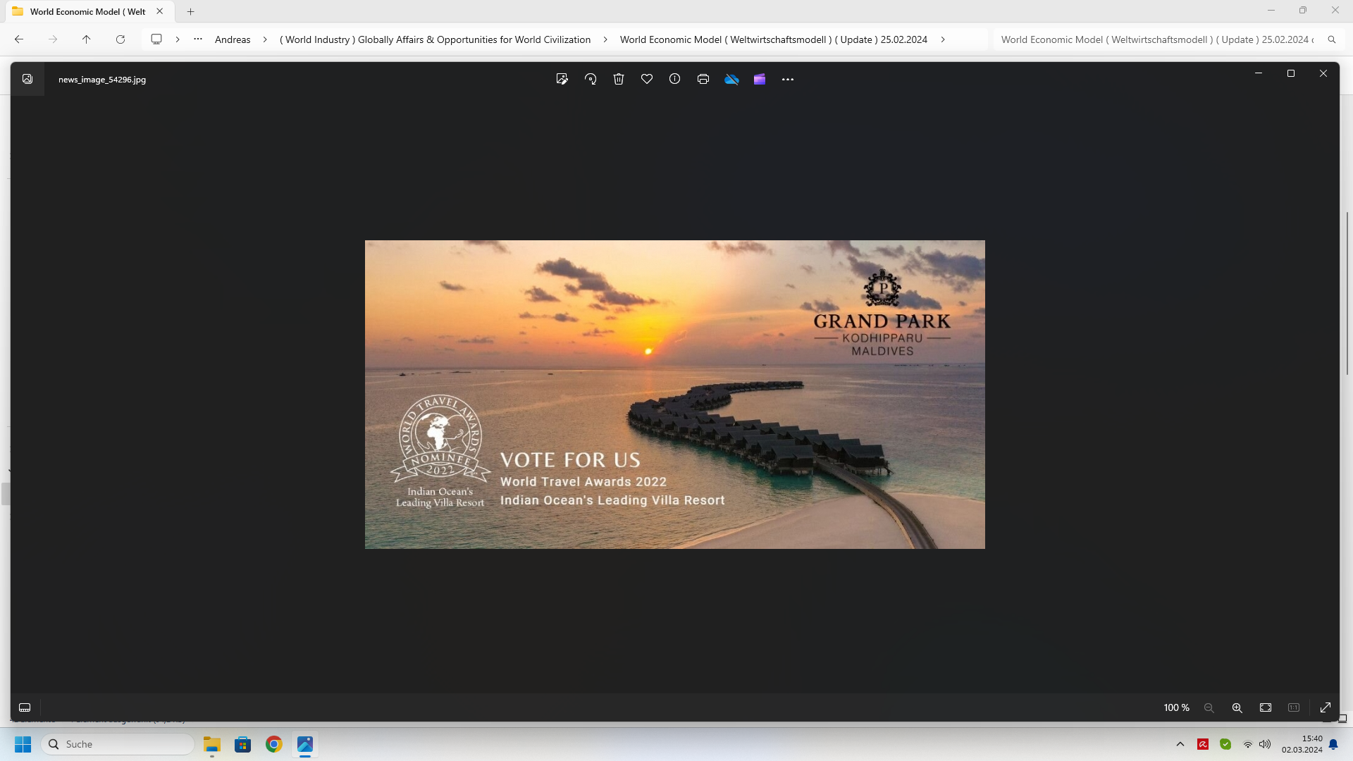
Task: Mark photo as favorite with heart icon
Action: click(647, 79)
